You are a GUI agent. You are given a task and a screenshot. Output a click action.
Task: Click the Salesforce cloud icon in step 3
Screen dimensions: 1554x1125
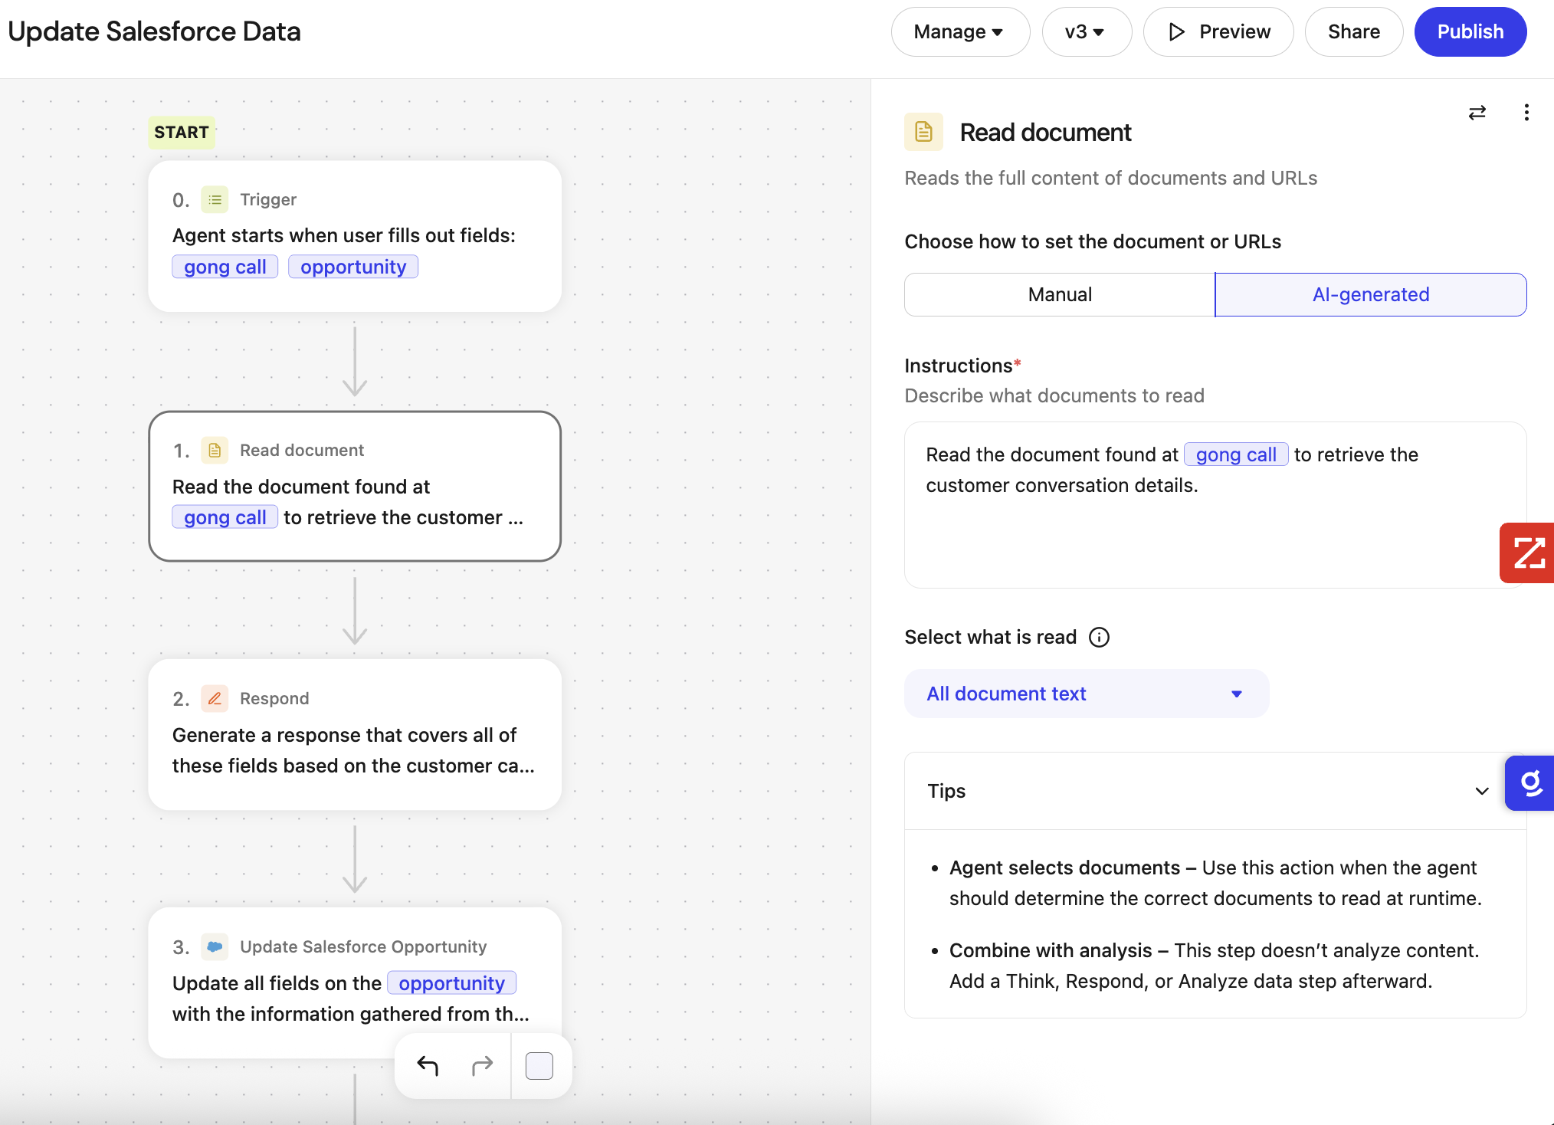pyautogui.click(x=215, y=946)
